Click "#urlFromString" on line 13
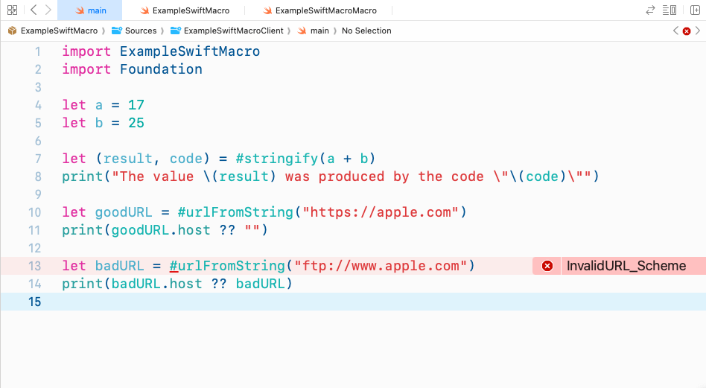Screen dimensions: 706x388 [x=227, y=266]
